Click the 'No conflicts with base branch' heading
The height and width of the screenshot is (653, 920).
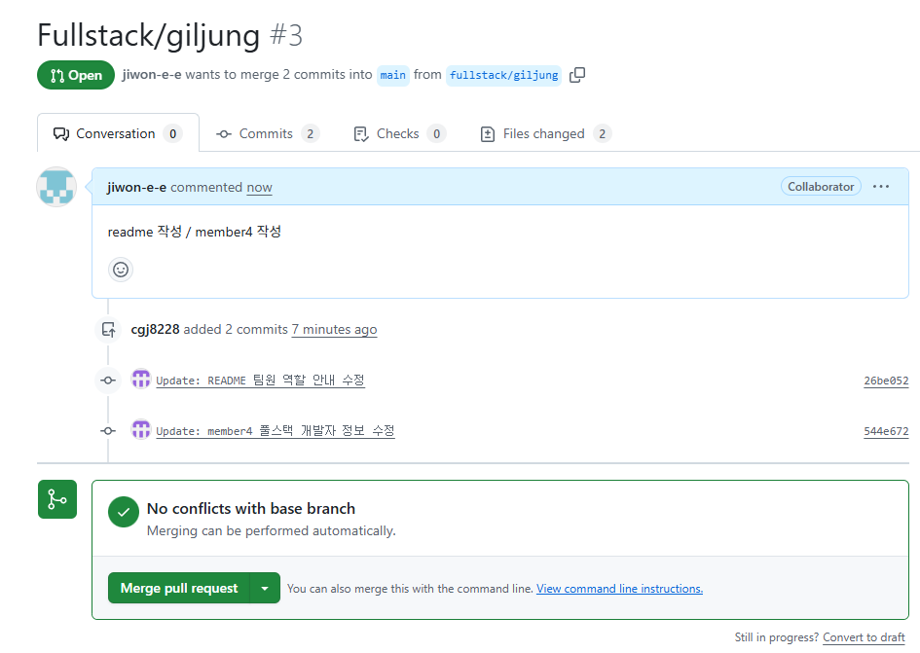pos(251,508)
